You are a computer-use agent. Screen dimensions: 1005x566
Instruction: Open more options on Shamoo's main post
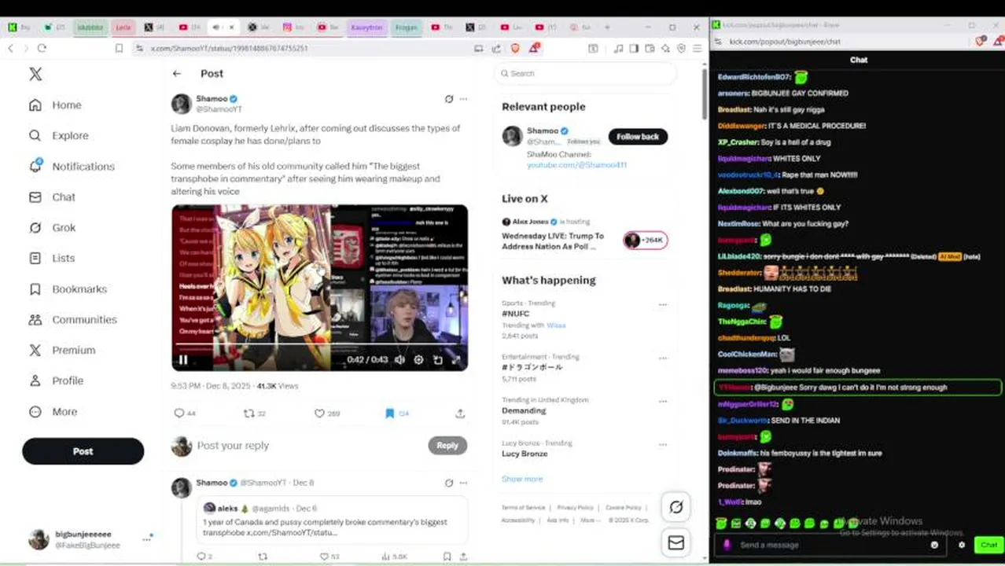pos(463,99)
